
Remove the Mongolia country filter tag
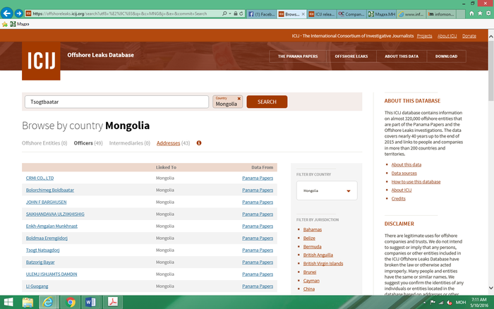[239, 99]
